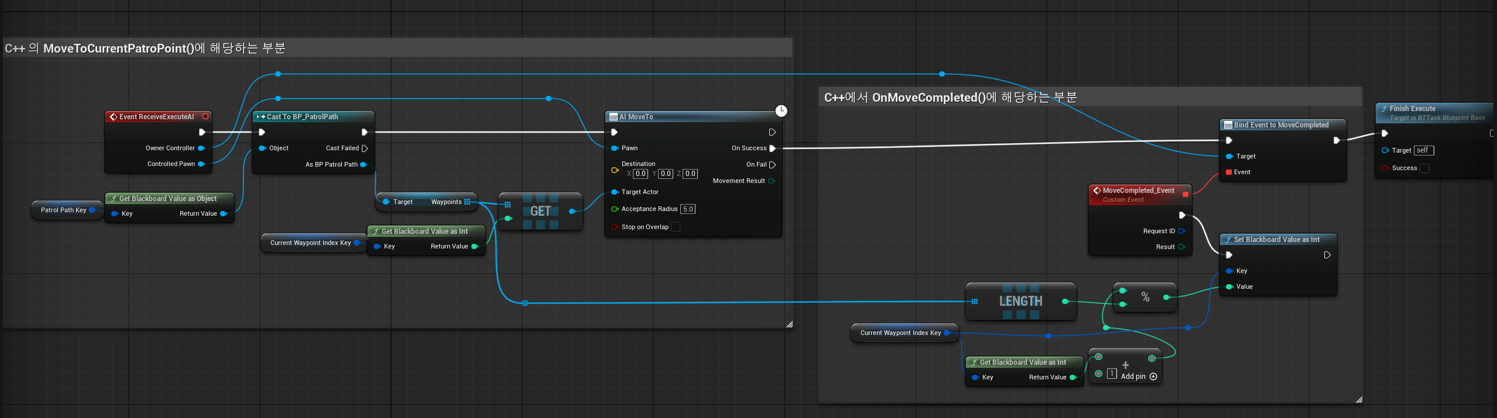
Task: Click the Pawn input pin on AI MoveTo
Action: 615,148
